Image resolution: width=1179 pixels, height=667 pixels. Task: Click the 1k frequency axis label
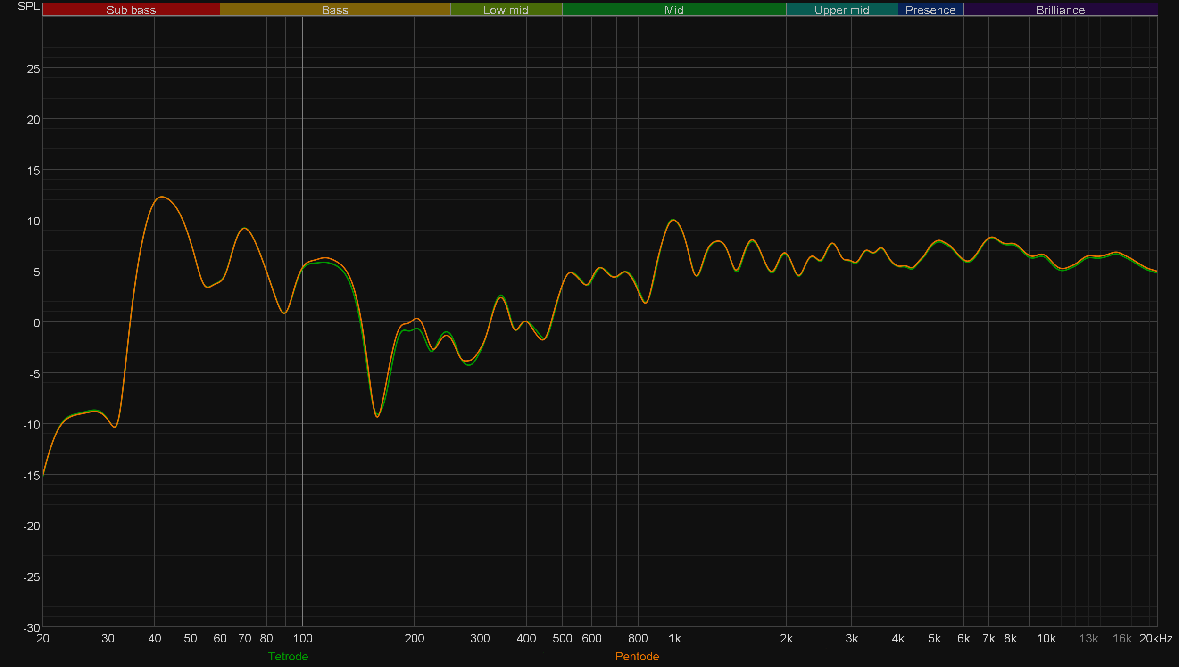point(674,638)
